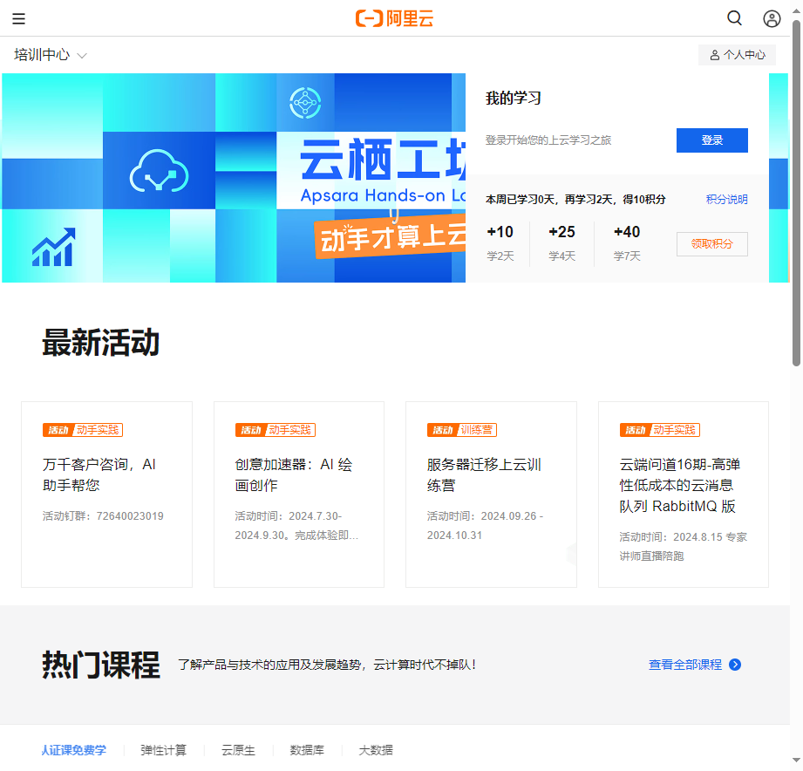Click the +10 学2天 reward item

[500, 243]
